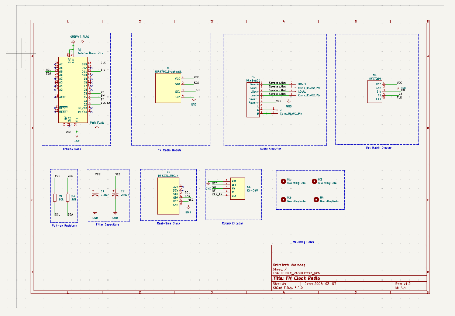
Task: Select mounting hole H2 symbol
Action: tap(283, 199)
